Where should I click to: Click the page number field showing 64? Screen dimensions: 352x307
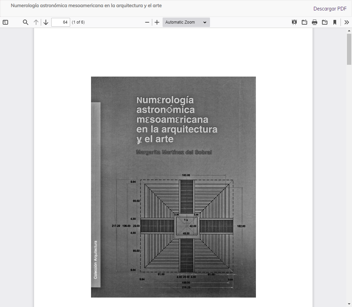click(61, 22)
